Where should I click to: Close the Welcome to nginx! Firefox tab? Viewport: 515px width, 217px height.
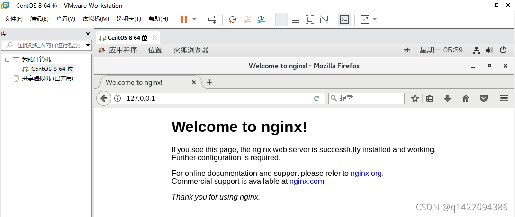[194, 82]
